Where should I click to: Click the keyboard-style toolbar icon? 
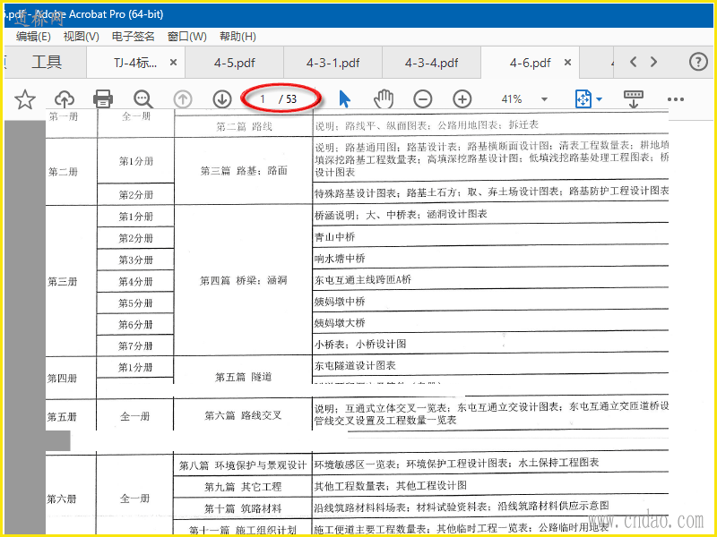[x=634, y=98]
